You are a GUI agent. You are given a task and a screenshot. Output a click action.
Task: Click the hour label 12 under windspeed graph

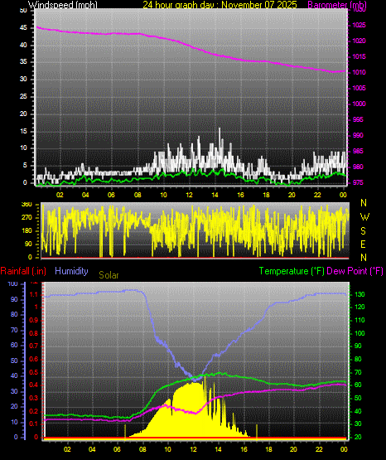[189, 195]
